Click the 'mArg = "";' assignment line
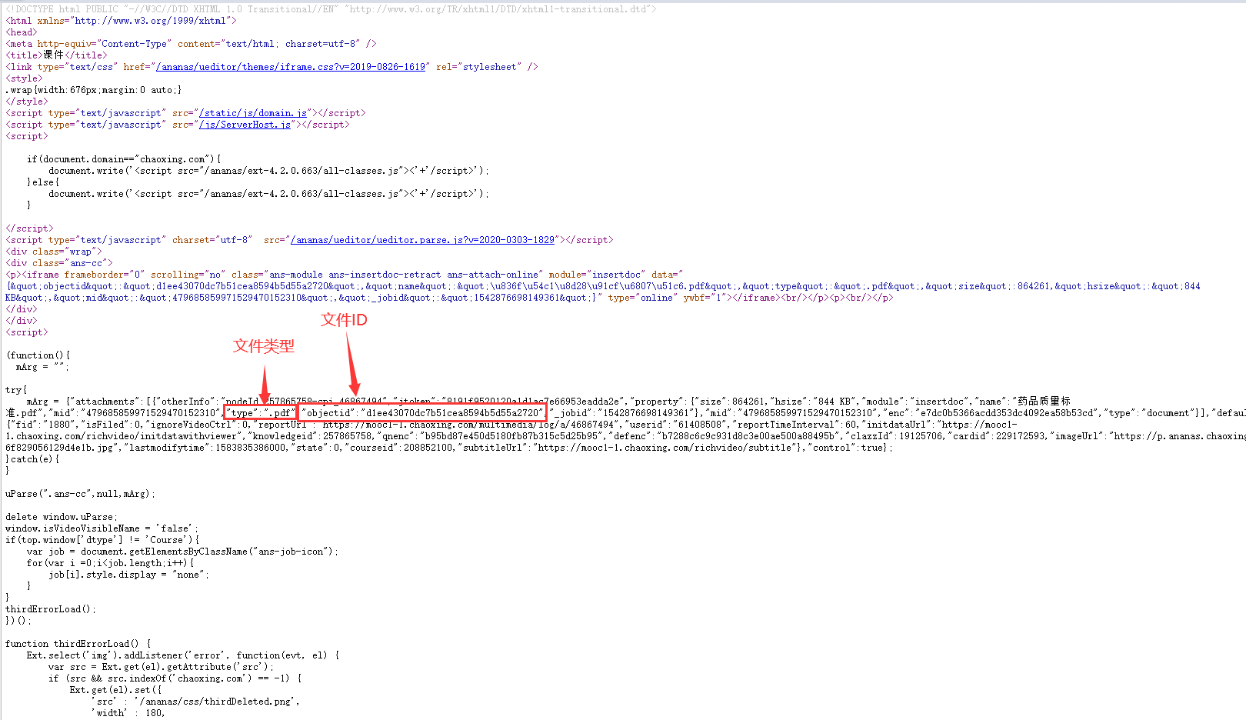This screenshot has height=720, width=1246. (42, 367)
